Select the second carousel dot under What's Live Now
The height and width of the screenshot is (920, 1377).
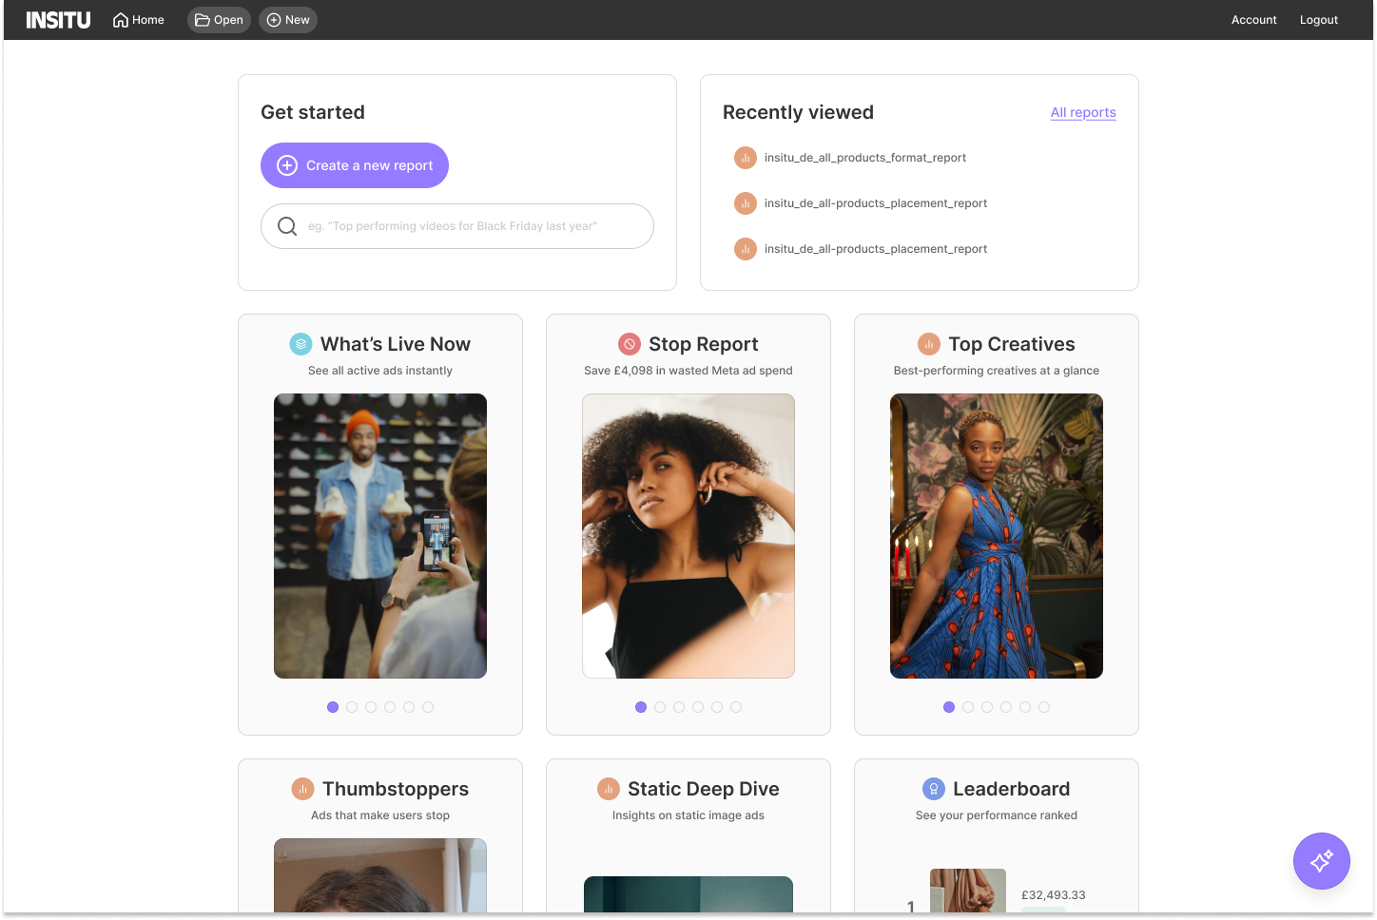[352, 707]
